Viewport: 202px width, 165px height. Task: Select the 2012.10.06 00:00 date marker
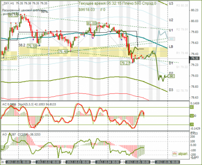tap(168, 162)
